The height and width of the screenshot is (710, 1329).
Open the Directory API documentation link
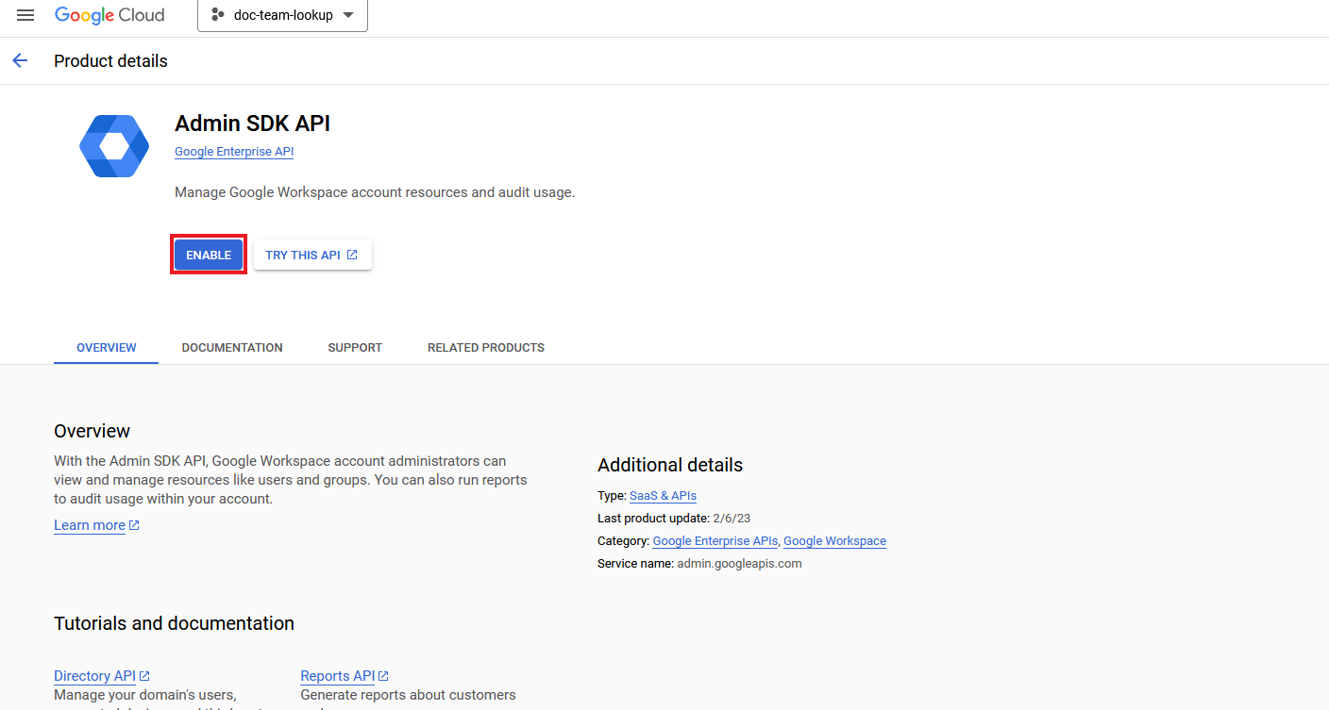coord(94,676)
